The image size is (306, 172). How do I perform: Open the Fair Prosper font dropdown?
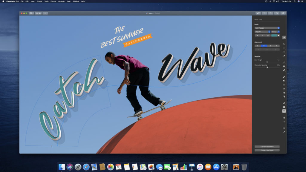pos(267,28)
